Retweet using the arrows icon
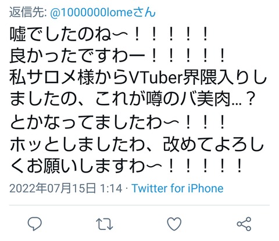The image size is (279, 241). coord(105,224)
